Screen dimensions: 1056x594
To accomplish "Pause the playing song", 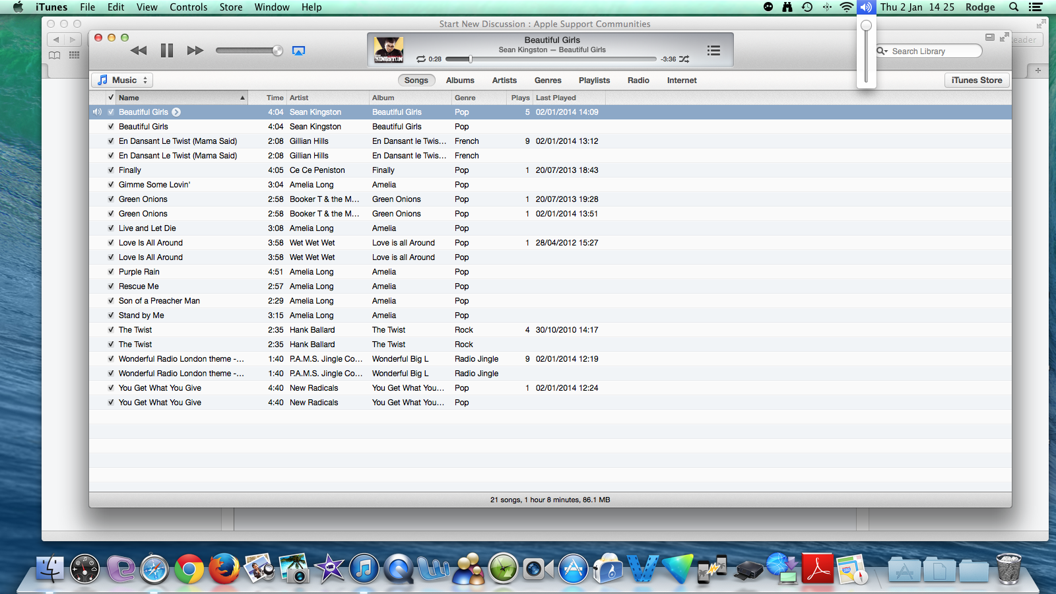I will pos(167,51).
